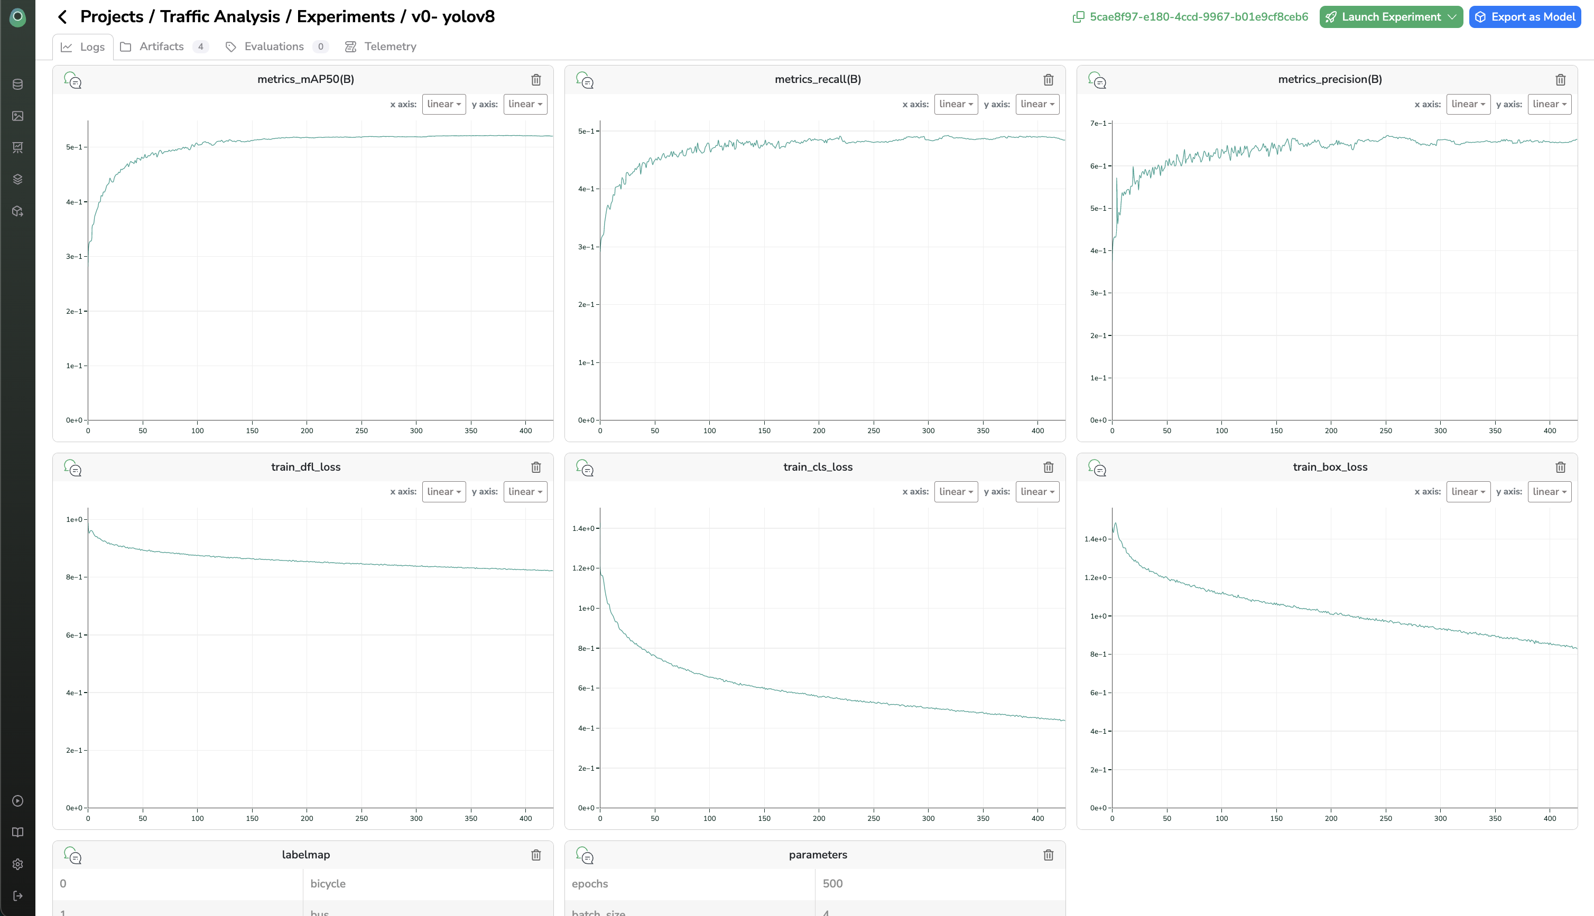Open comments on the train_dfl_loss chart

click(73, 468)
